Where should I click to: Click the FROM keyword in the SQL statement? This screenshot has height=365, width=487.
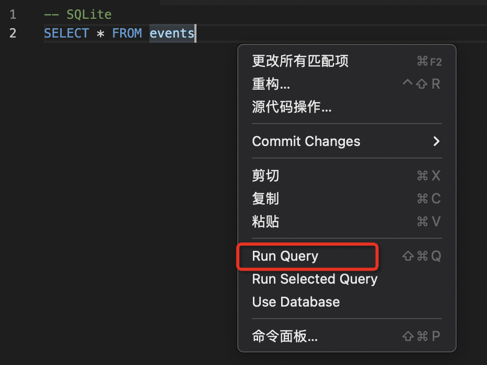click(127, 33)
